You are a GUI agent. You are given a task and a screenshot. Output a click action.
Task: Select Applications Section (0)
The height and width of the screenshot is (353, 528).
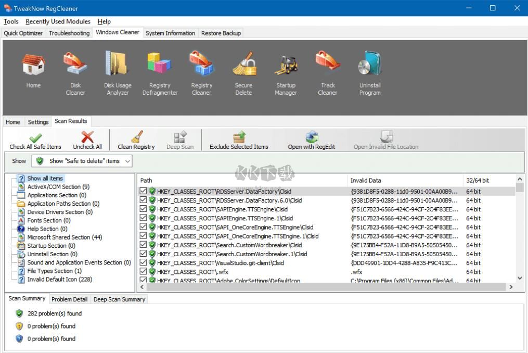point(57,195)
